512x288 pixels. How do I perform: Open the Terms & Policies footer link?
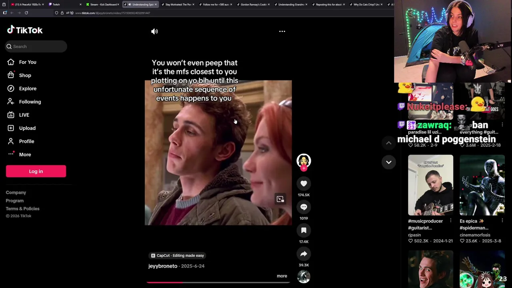[23, 208]
